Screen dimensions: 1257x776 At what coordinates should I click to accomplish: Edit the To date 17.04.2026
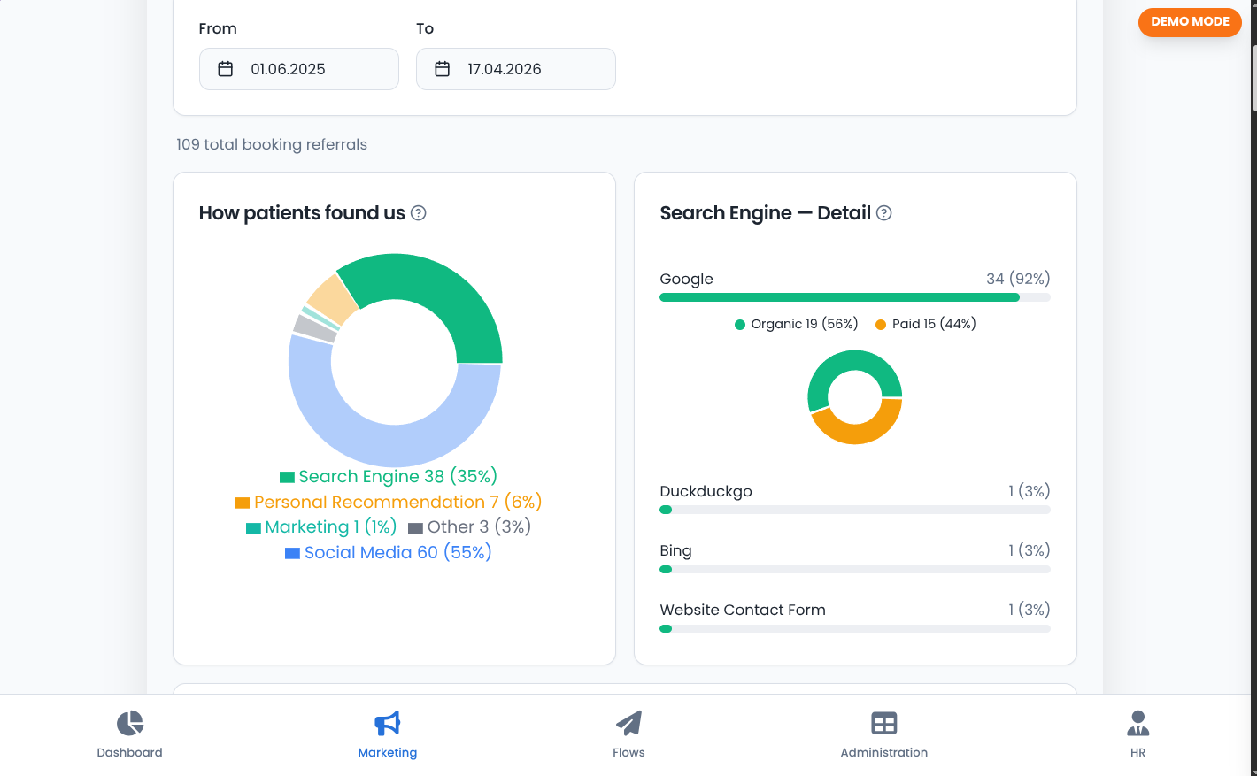pos(516,69)
